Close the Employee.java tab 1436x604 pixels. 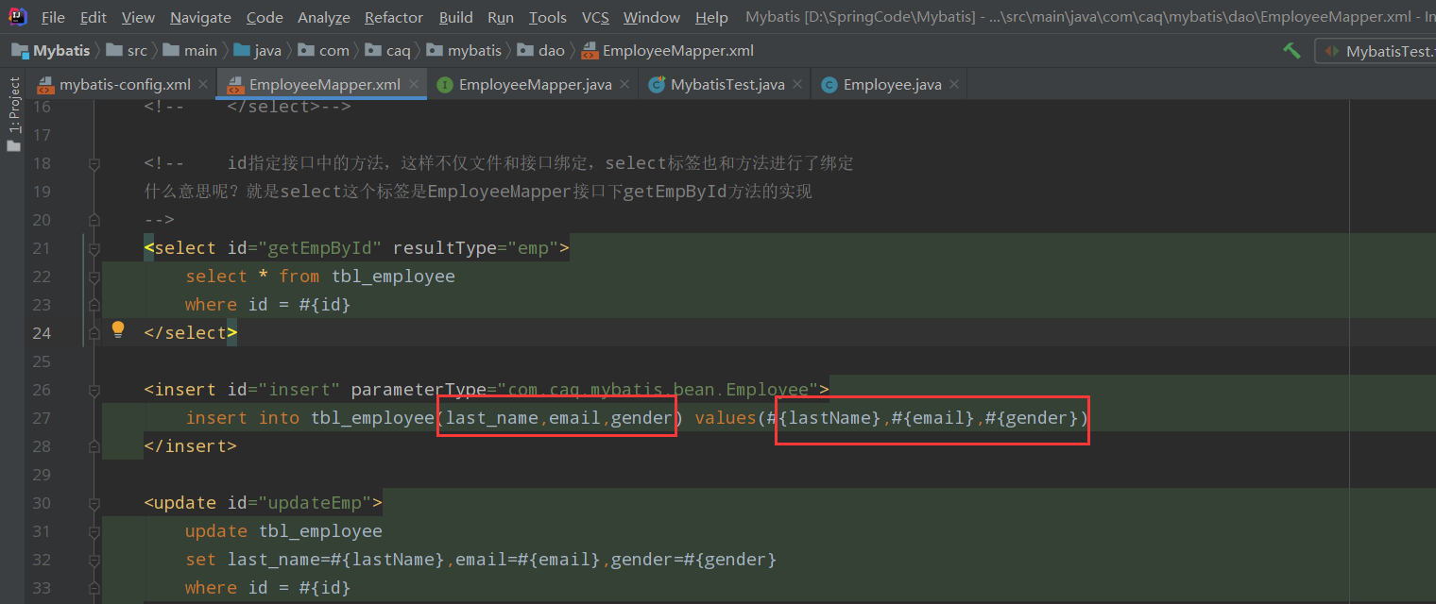pyautogui.click(x=954, y=84)
